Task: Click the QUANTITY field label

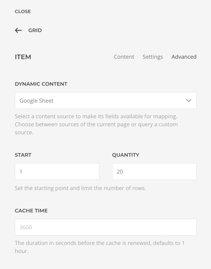Action: pos(126,155)
